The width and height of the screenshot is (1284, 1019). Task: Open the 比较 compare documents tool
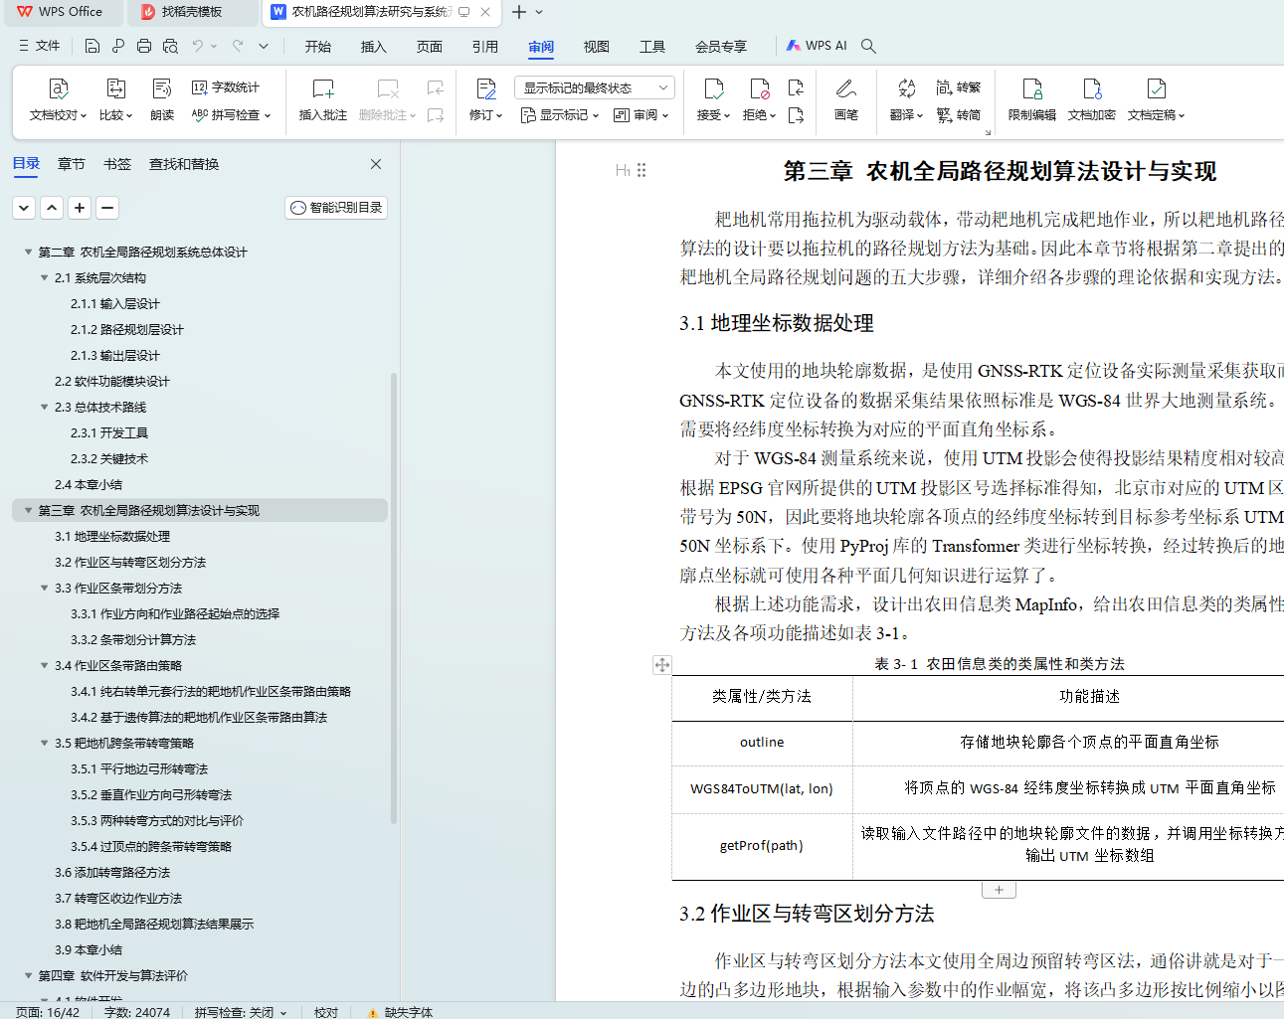tap(116, 100)
